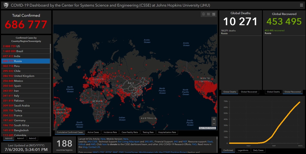Open the NSF link

point(185,142)
